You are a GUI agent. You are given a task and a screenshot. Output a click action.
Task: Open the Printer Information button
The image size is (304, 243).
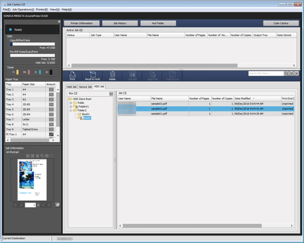click(x=82, y=23)
